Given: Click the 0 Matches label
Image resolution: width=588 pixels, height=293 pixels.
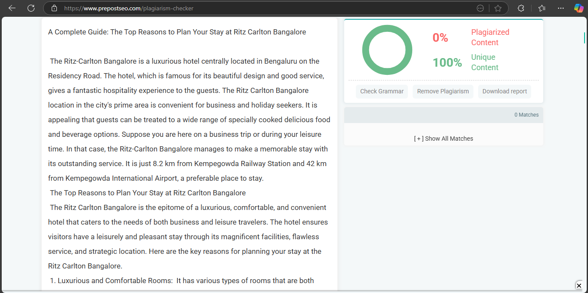Looking at the screenshot, I should (x=526, y=115).
